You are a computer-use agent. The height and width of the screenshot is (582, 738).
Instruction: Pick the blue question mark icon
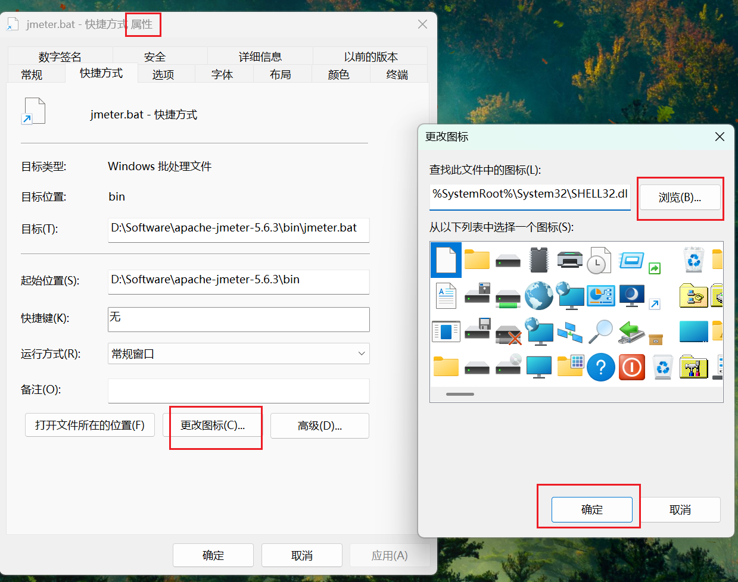pyautogui.click(x=601, y=367)
